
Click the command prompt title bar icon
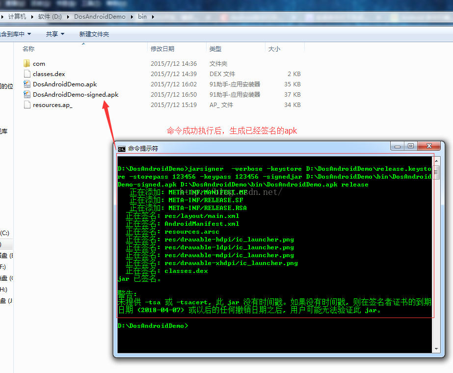(x=121, y=148)
